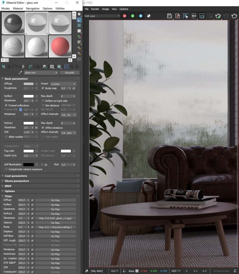239x274 pixels.
Task: Toggle the Affect shadows checkbox
Action: 43,128
